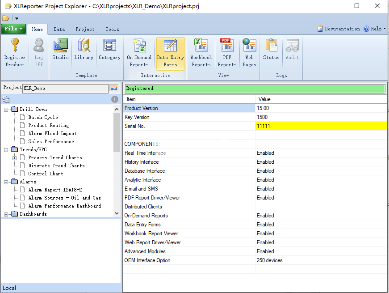Click the Log Off user icon
The height and width of the screenshot is (293, 389).
(x=39, y=45)
